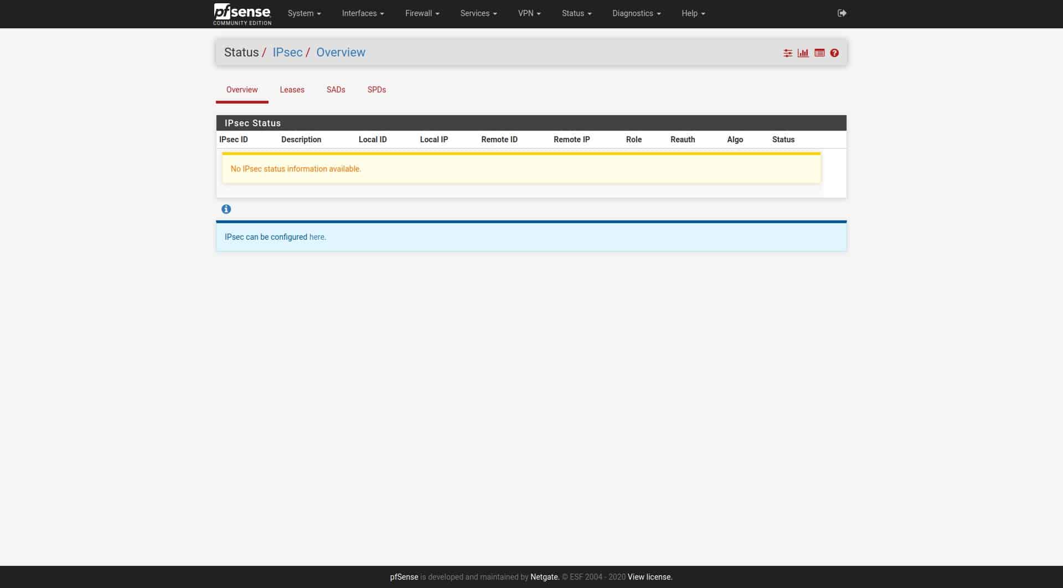Open related settings via the sliders icon
The image size is (1063, 588).
coord(788,53)
